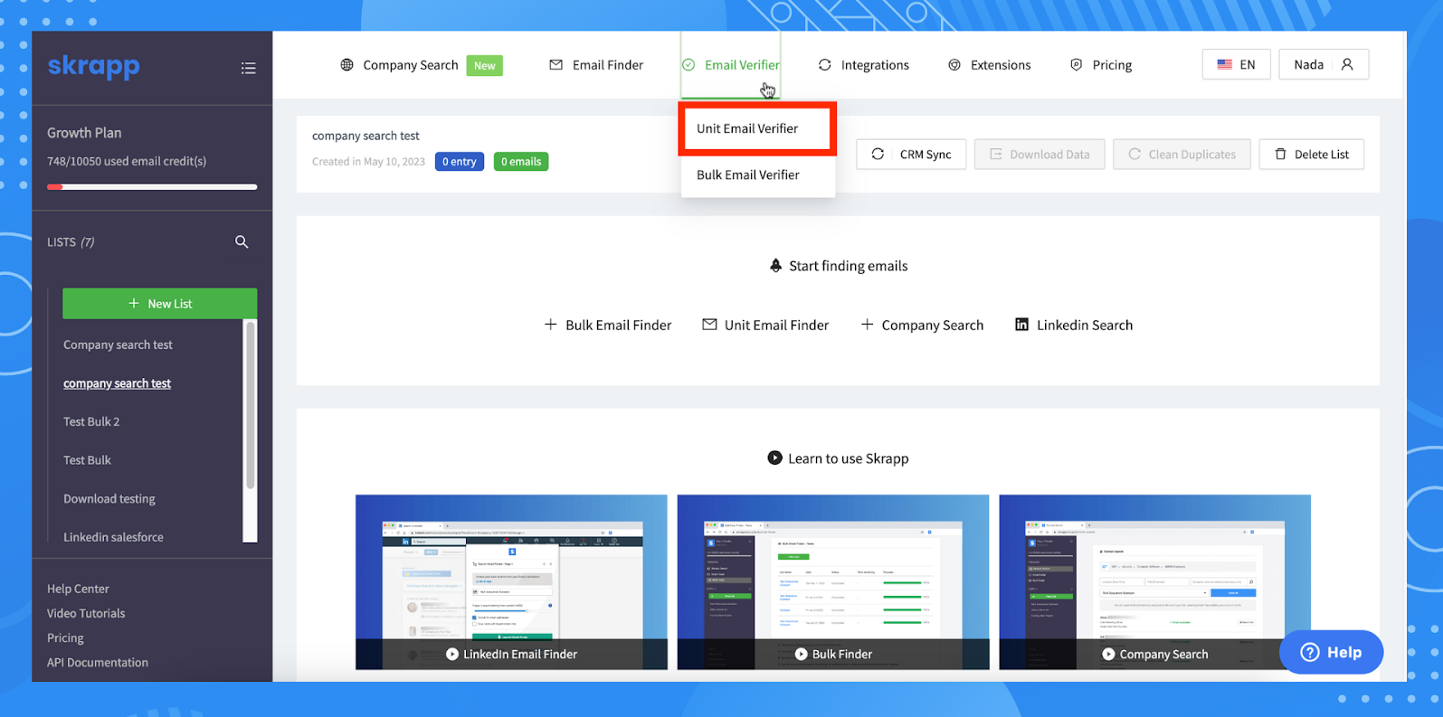Click the search lists magnifier icon
Screen dimensions: 1443x717
coord(242,241)
